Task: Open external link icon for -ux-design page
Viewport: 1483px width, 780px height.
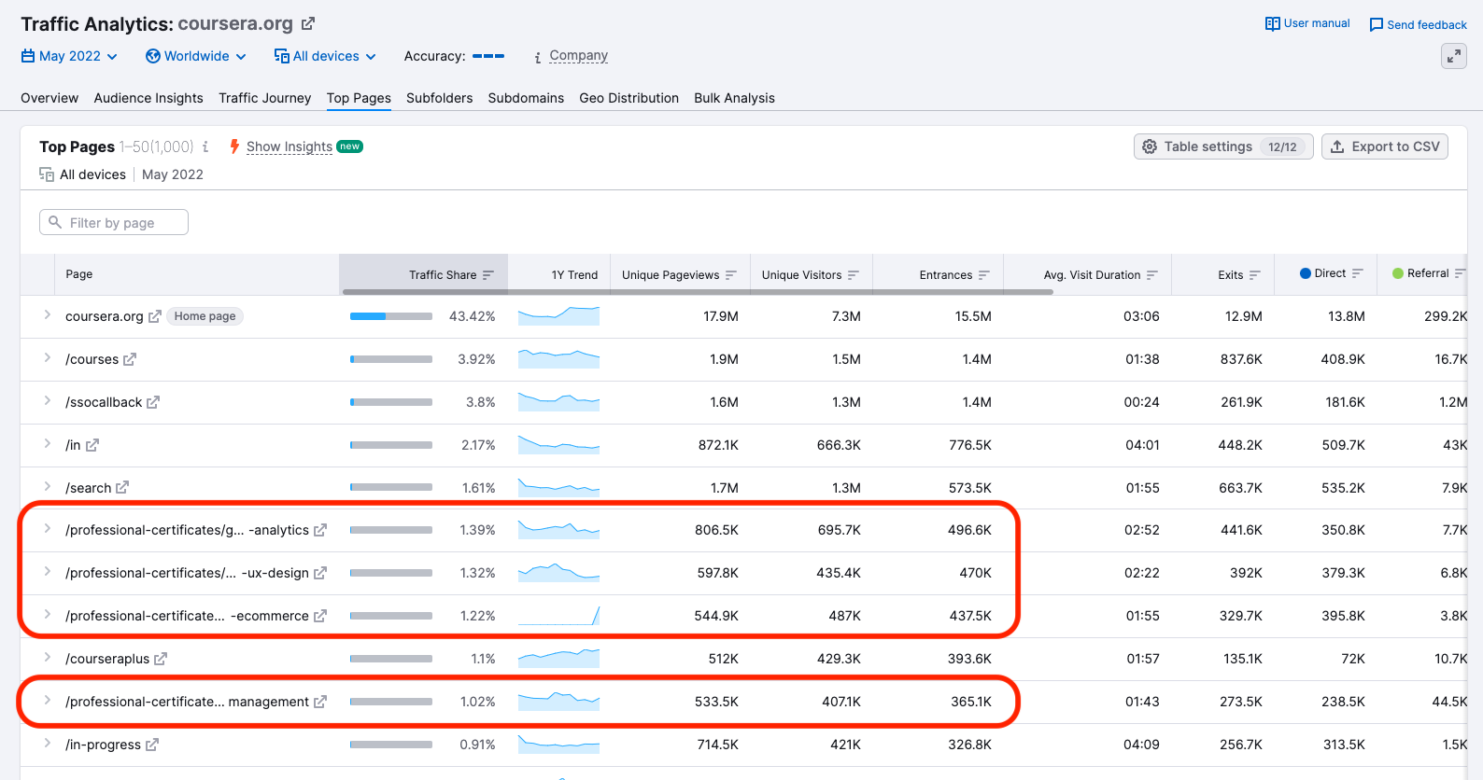Action: coord(320,573)
